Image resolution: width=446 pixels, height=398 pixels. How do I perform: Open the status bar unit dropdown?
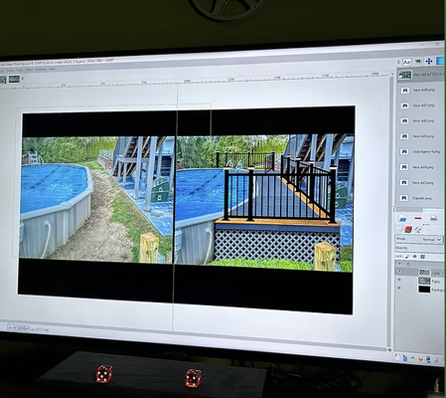click(x=11, y=327)
